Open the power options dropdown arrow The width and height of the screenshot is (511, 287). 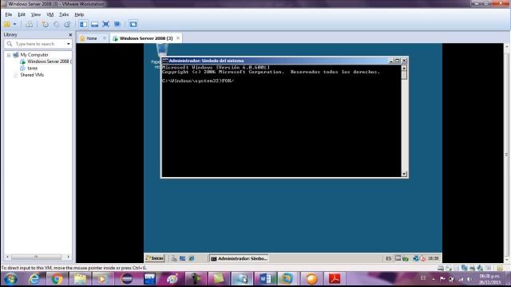pos(14,24)
